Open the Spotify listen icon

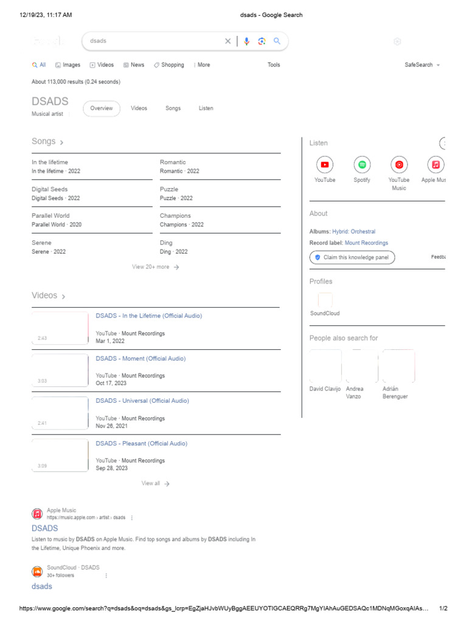point(362,165)
